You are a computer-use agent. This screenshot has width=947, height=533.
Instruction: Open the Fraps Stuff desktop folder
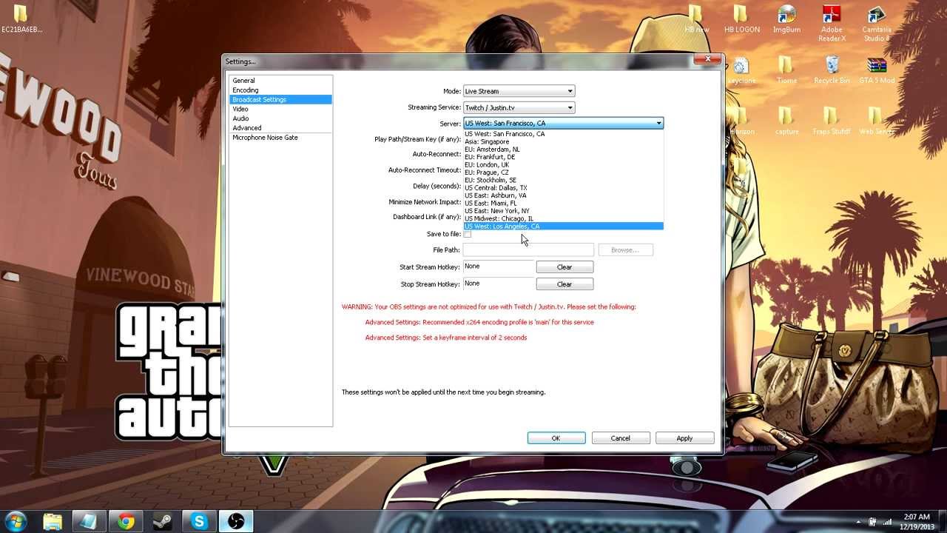point(832,121)
